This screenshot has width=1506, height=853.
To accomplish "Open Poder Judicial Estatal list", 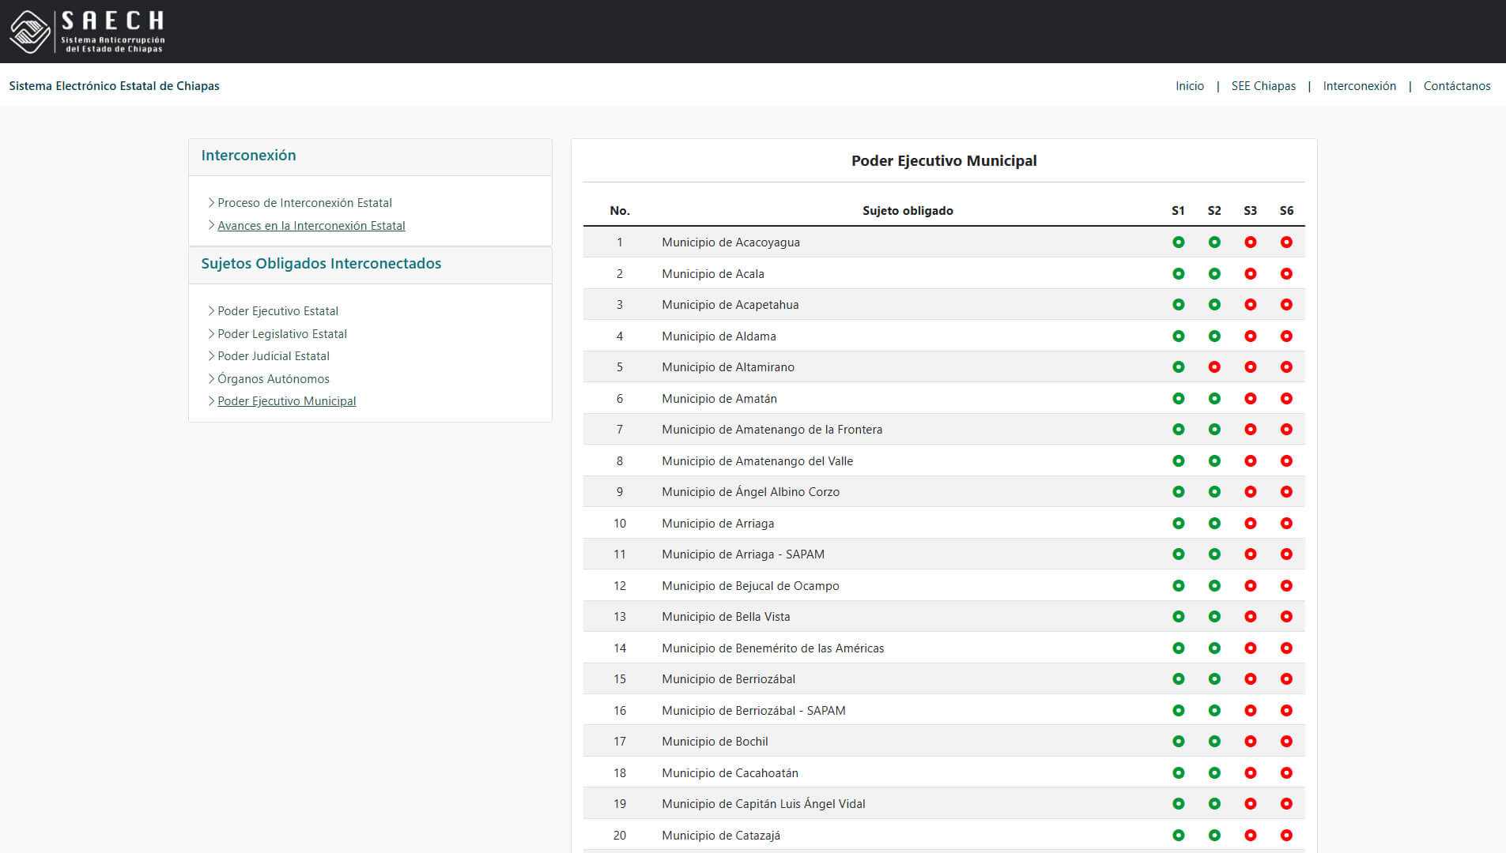I will click(x=274, y=356).
